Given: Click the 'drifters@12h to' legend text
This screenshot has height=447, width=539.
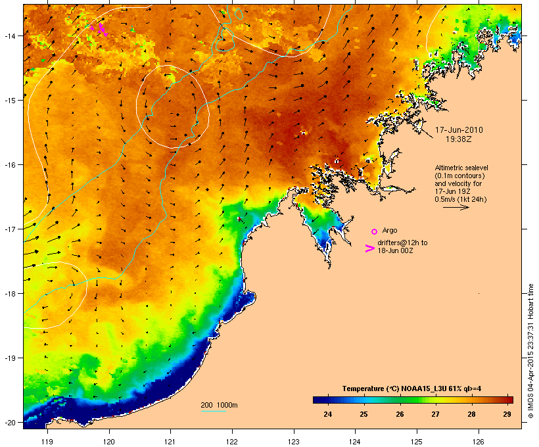Looking at the screenshot, I should (x=402, y=243).
